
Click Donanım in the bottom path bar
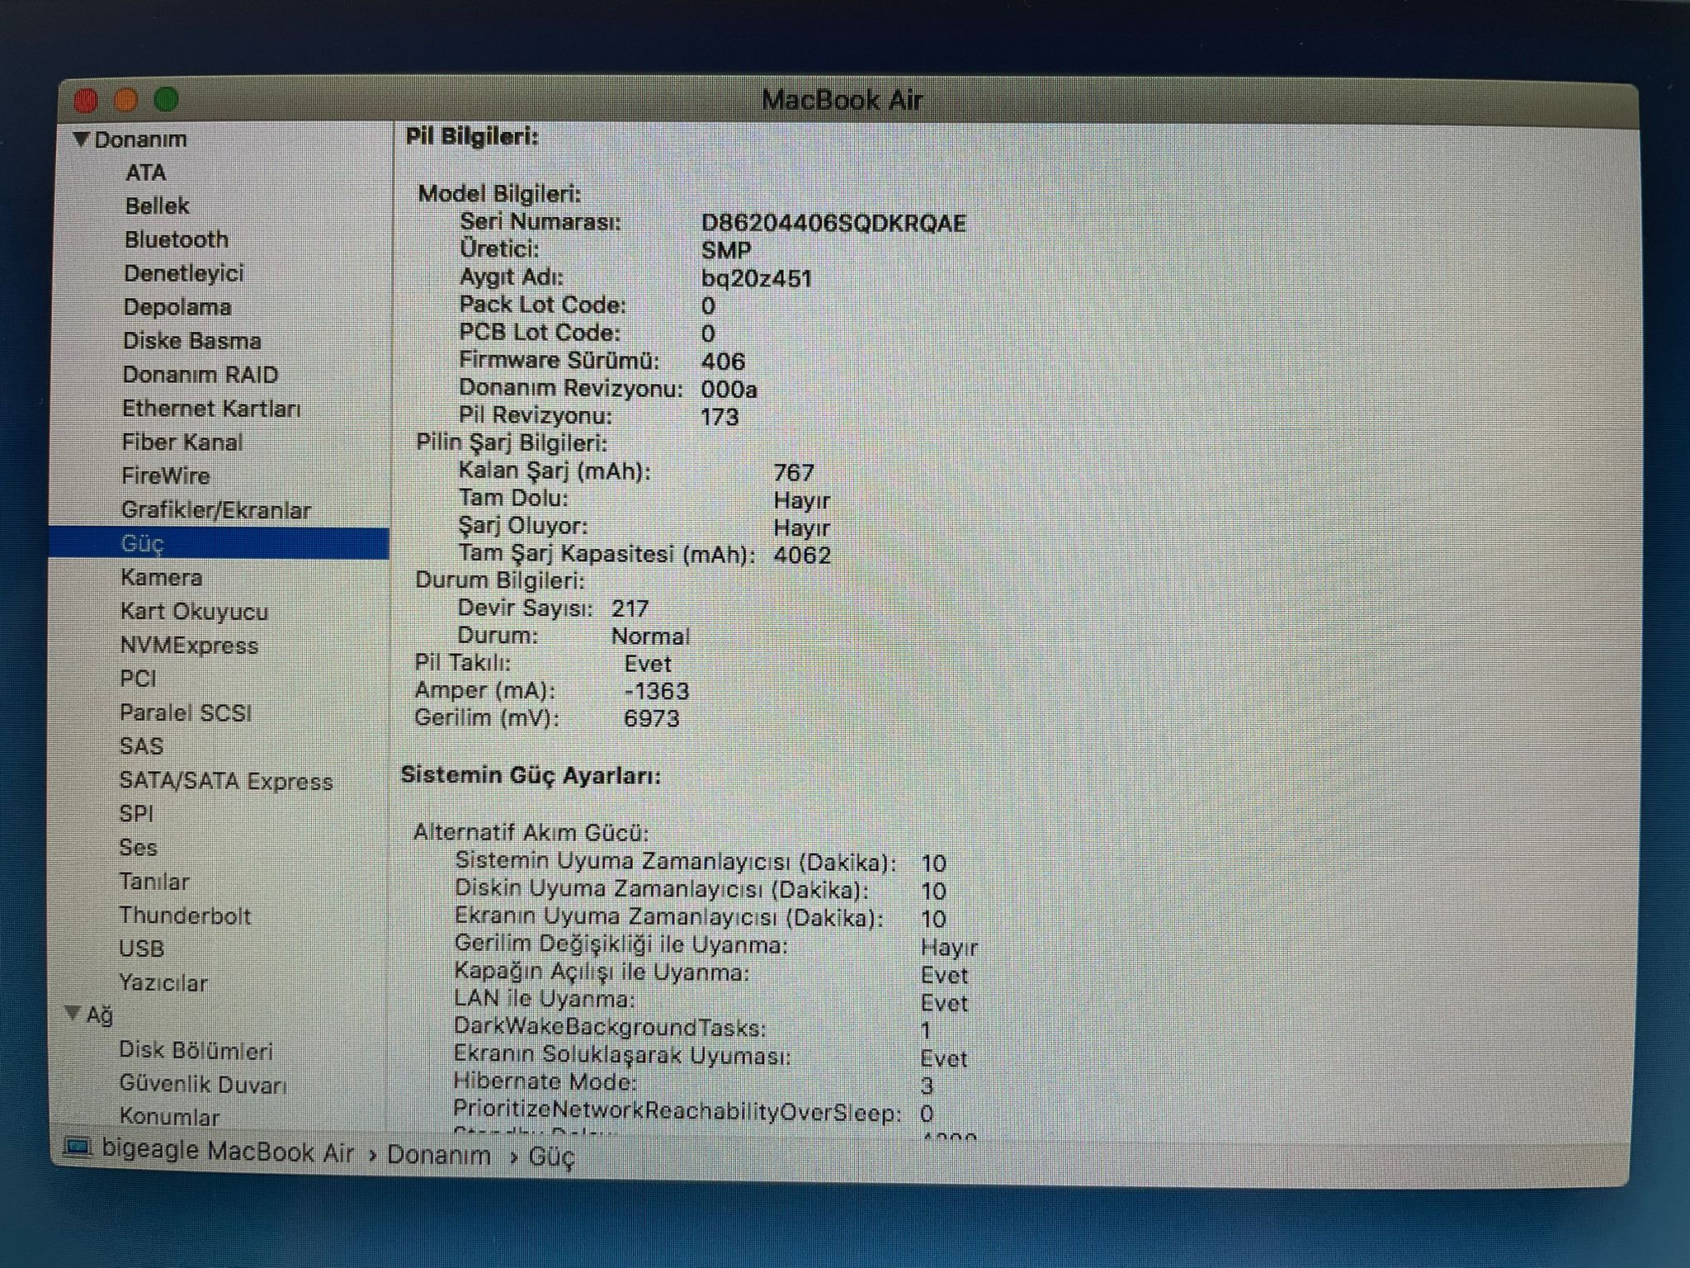tap(438, 1154)
